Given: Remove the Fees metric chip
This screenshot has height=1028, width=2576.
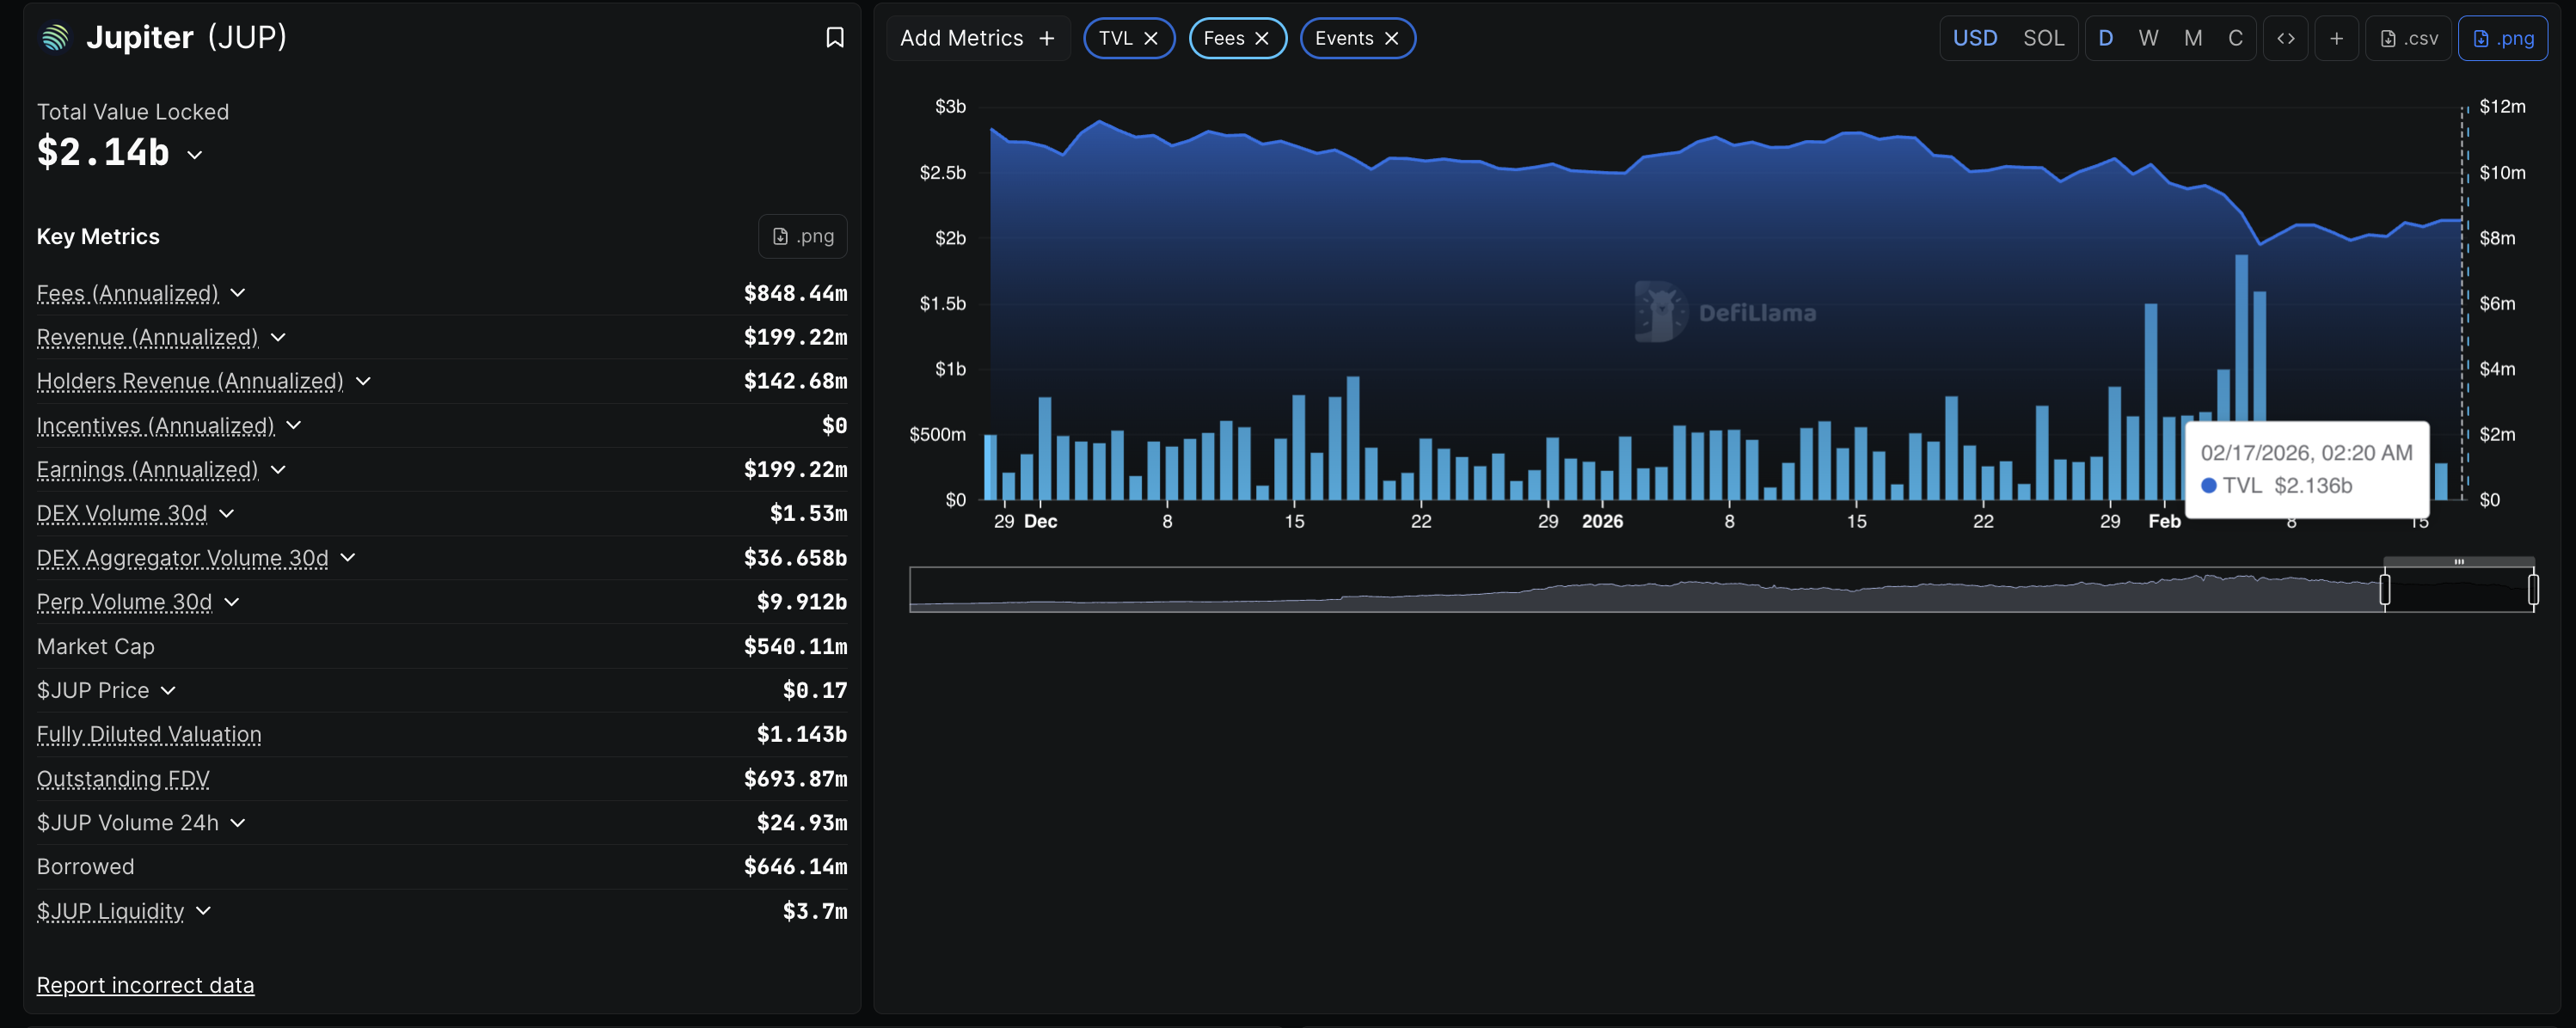Looking at the screenshot, I should click(1262, 38).
